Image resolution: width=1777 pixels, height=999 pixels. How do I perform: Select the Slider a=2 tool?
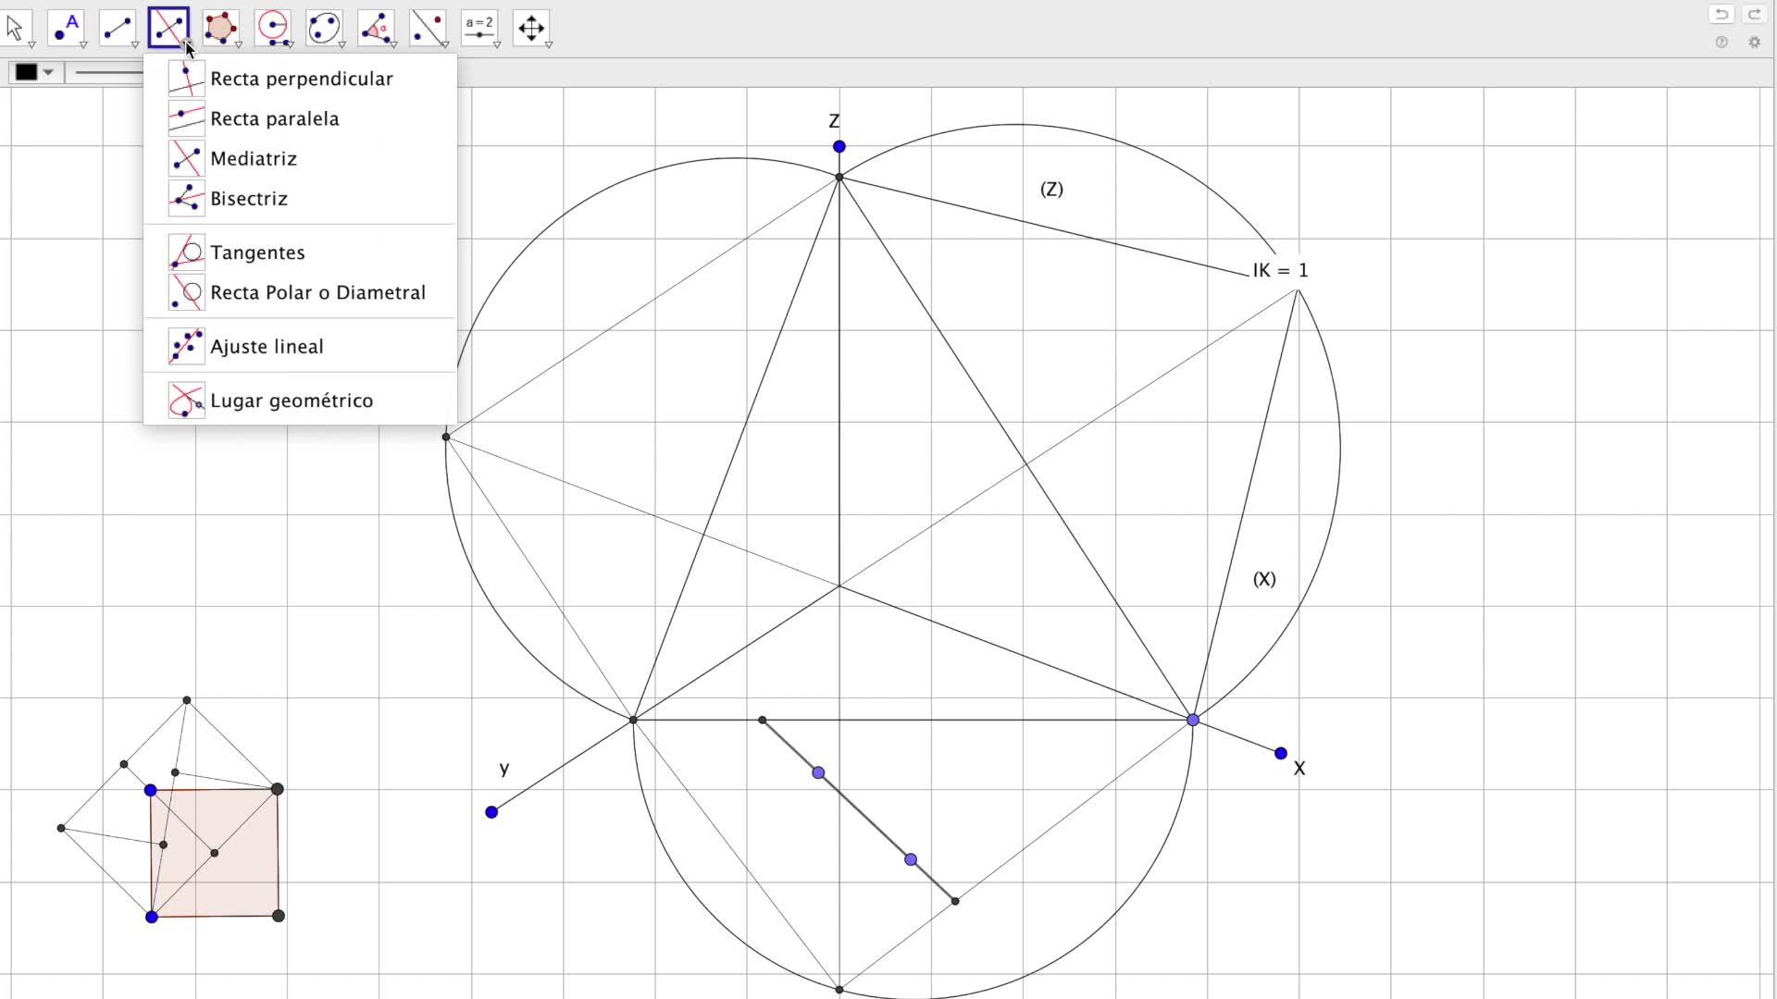[479, 28]
